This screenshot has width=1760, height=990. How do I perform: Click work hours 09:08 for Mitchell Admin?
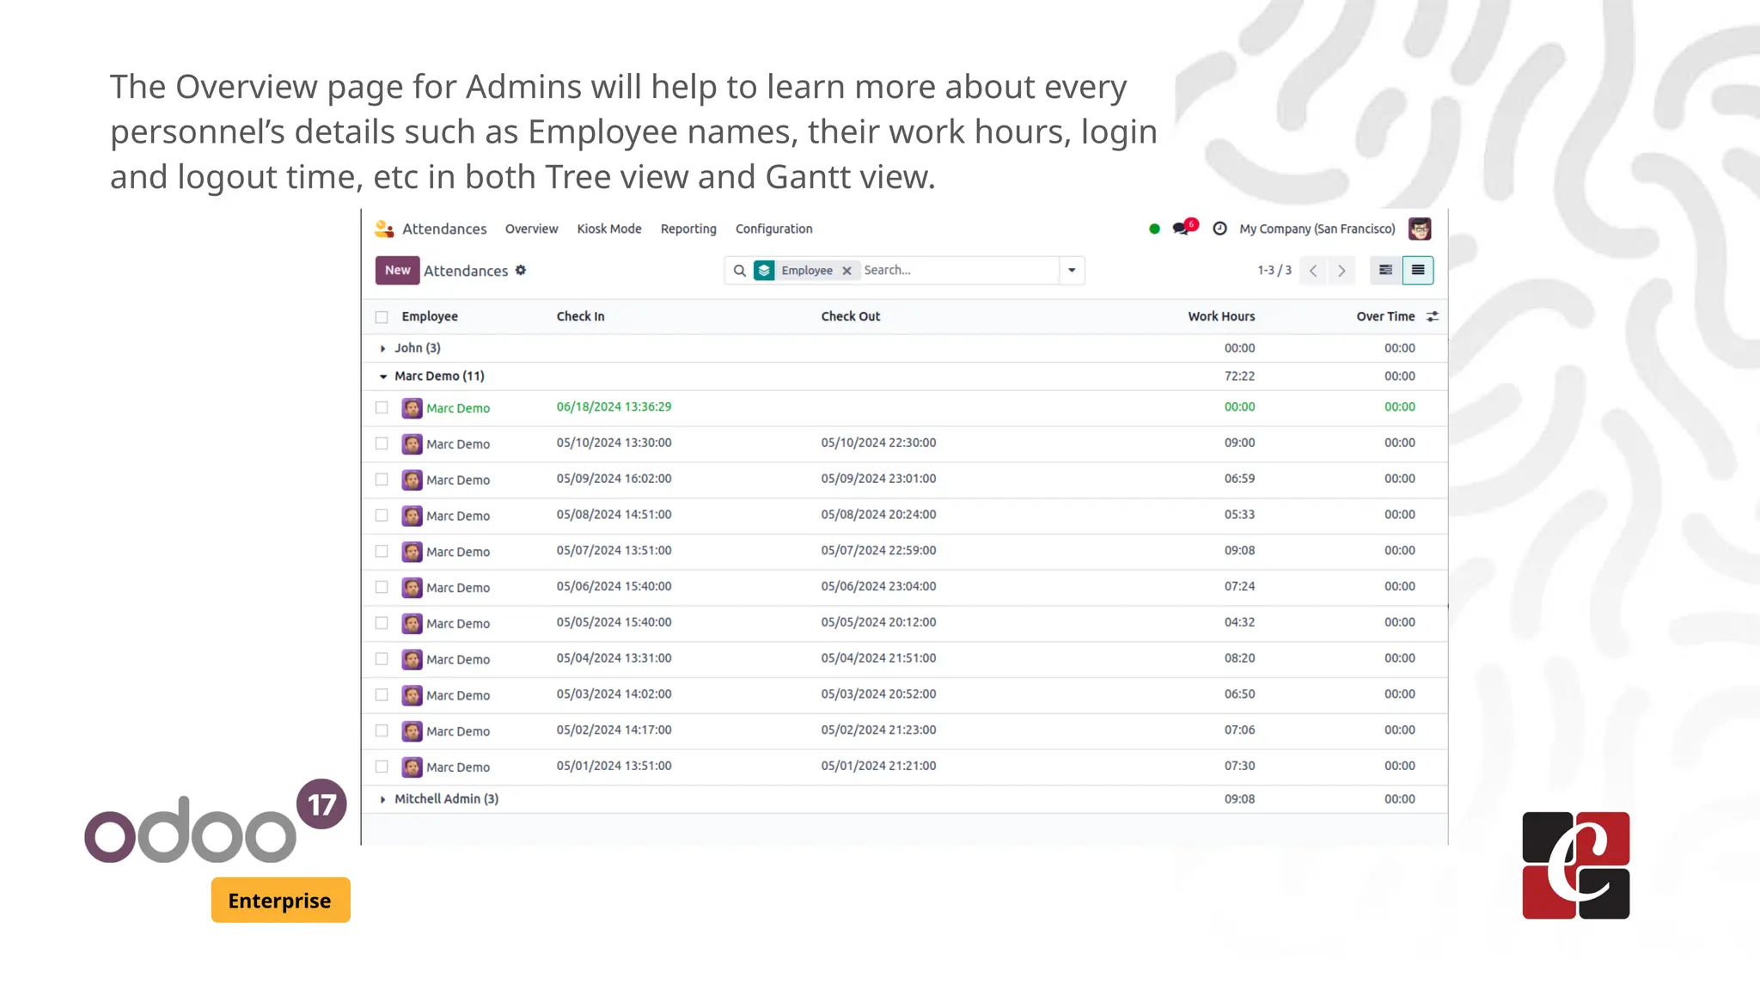(x=1239, y=799)
